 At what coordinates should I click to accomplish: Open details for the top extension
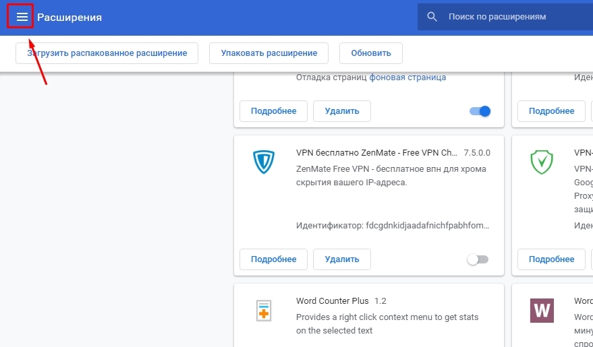pyautogui.click(x=273, y=111)
